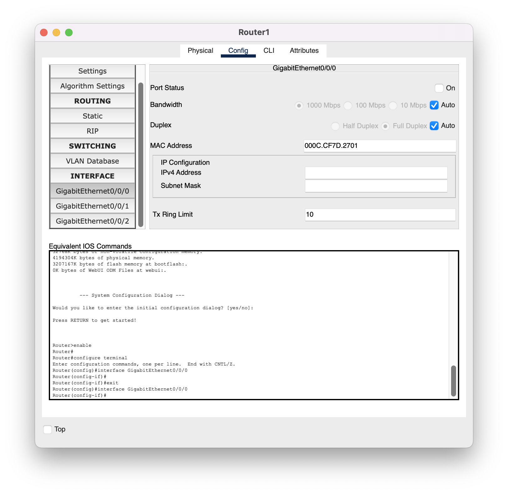Screen dimensions: 508x494
Task: Click the Tx Ring Limit field
Action: (x=380, y=215)
